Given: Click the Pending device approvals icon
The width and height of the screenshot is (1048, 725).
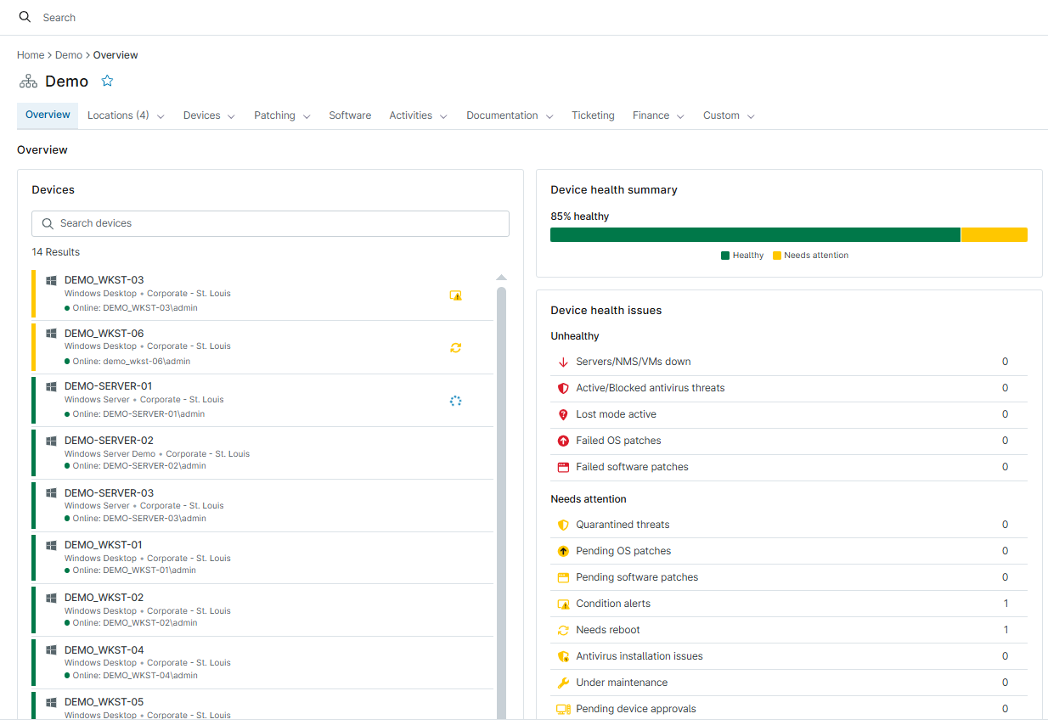Looking at the screenshot, I should pos(562,709).
